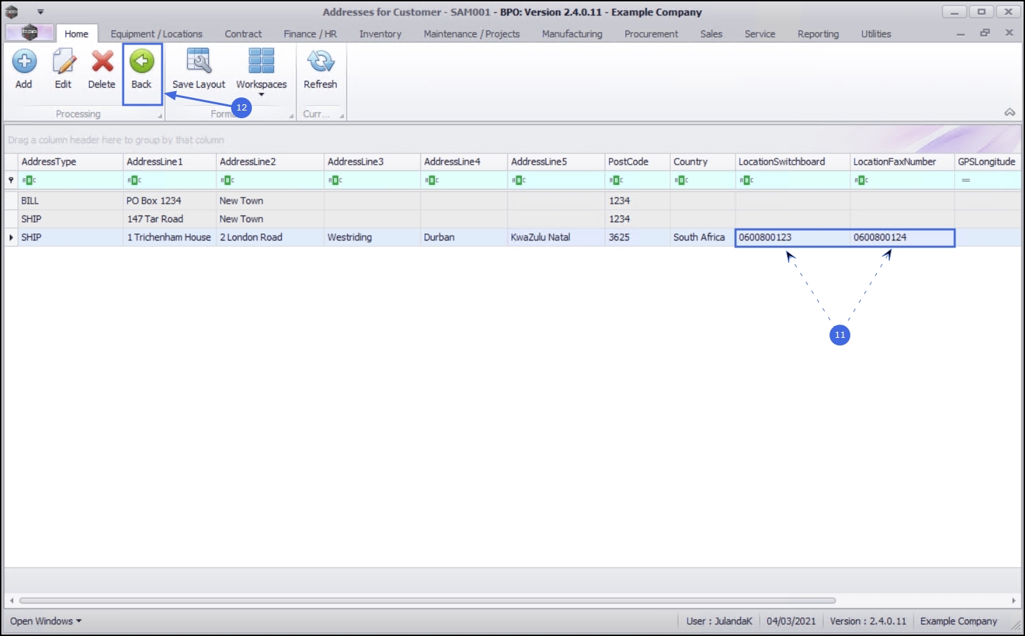Collapse the ribbon with the chevron
The image size is (1025, 636).
[1010, 112]
